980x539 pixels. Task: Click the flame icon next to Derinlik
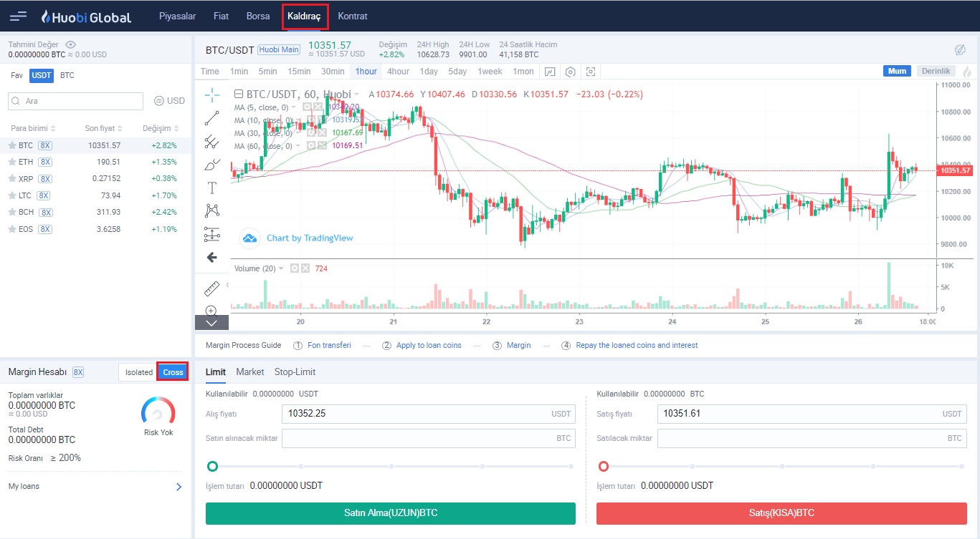tap(967, 72)
